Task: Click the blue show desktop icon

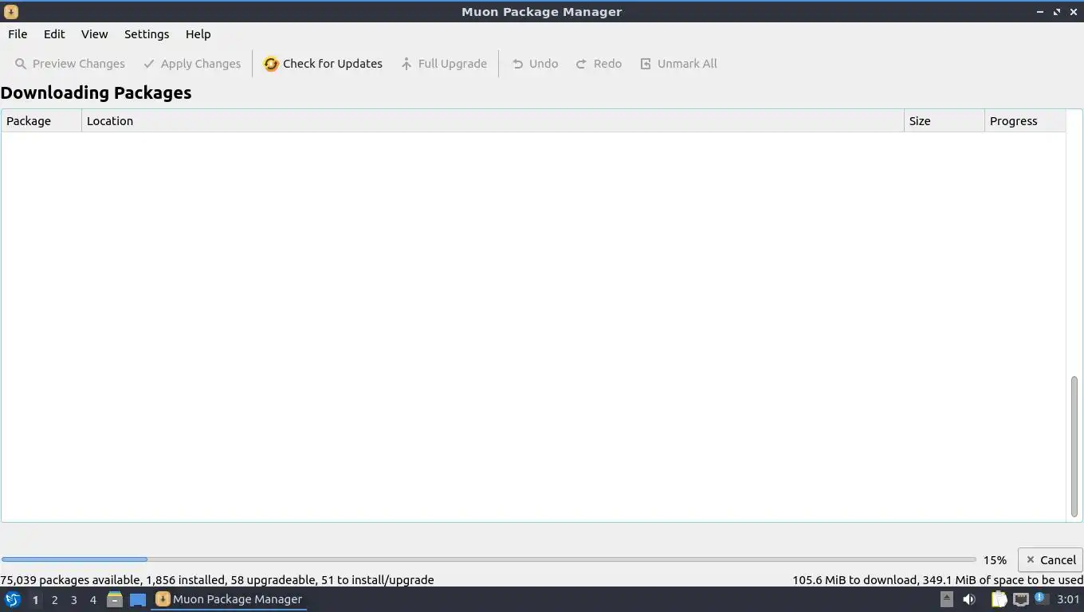Action: pyautogui.click(x=138, y=599)
